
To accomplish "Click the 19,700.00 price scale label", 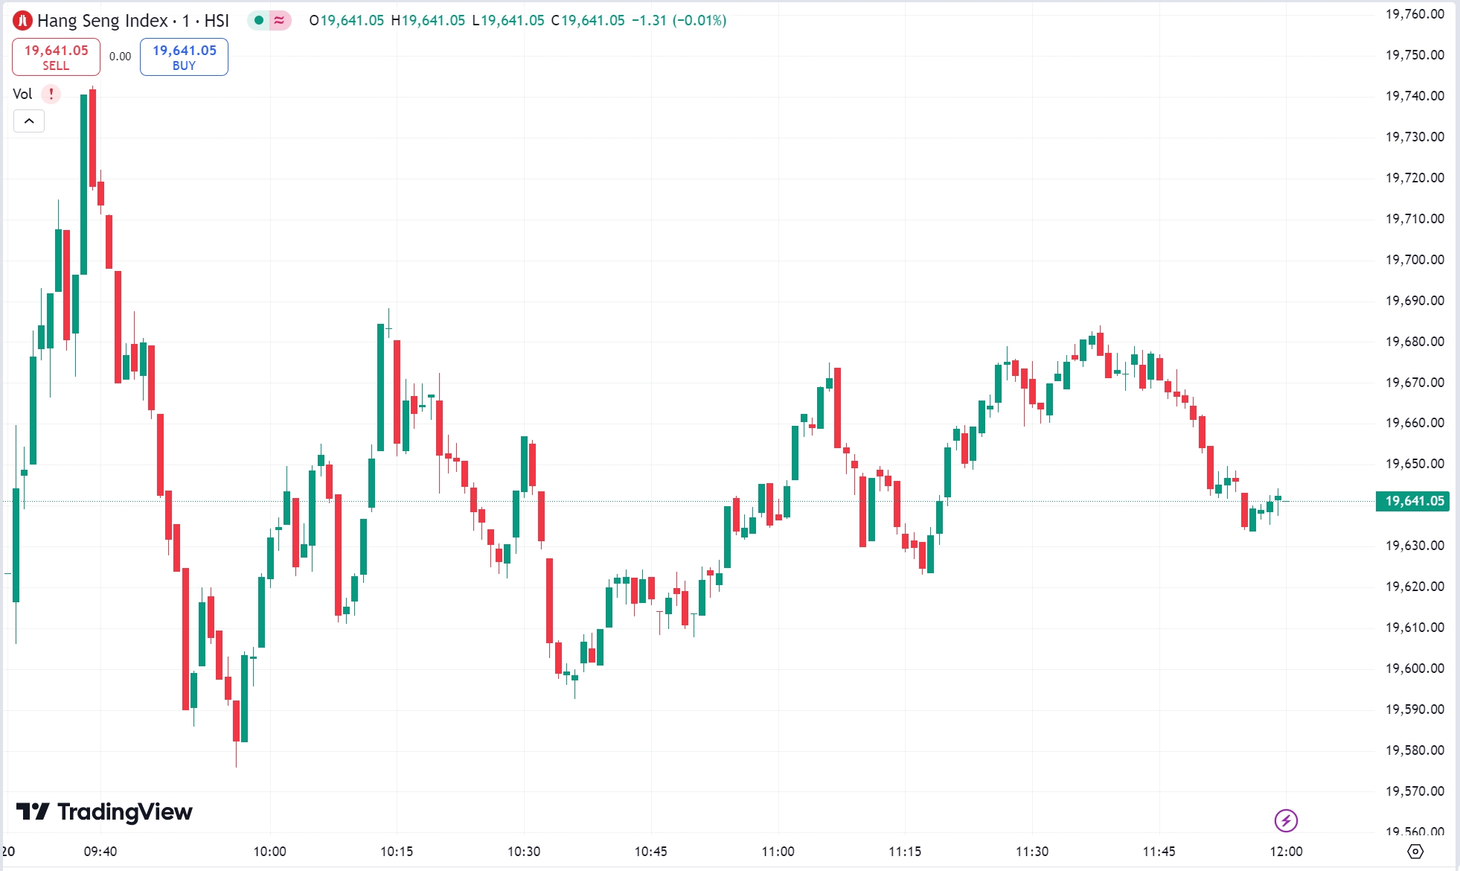I will tap(1414, 260).
